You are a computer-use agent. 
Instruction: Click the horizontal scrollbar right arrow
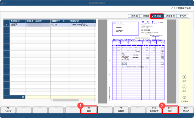(x=95, y=100)
